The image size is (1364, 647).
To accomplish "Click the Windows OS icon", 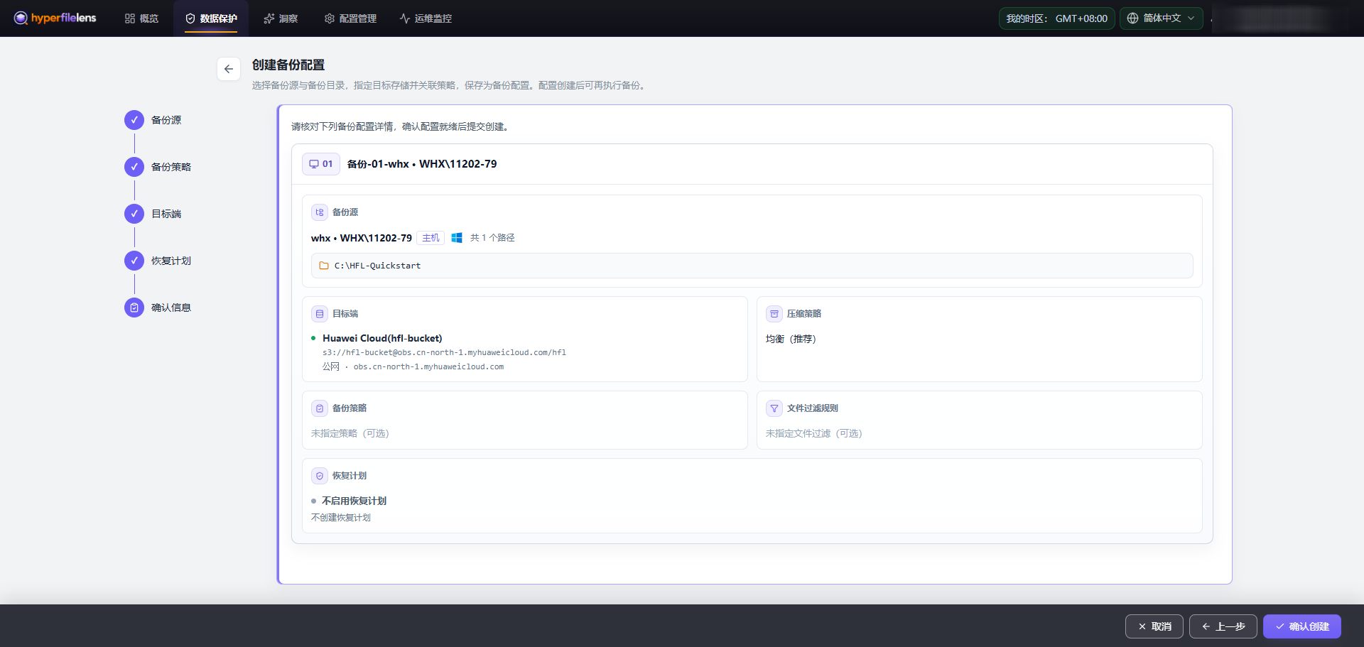I will (457, 238).
